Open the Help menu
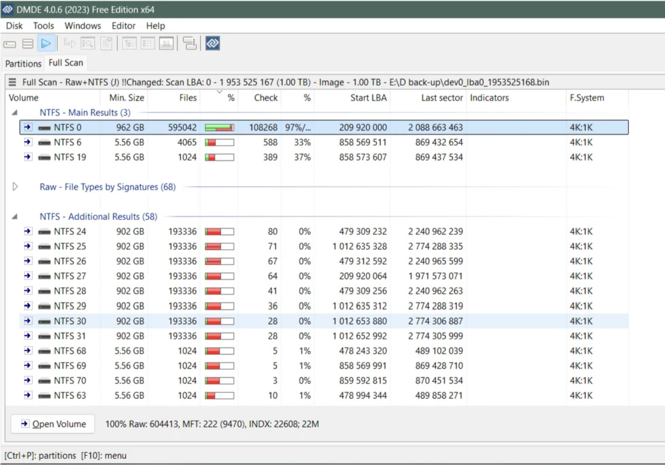 [155, 26]
